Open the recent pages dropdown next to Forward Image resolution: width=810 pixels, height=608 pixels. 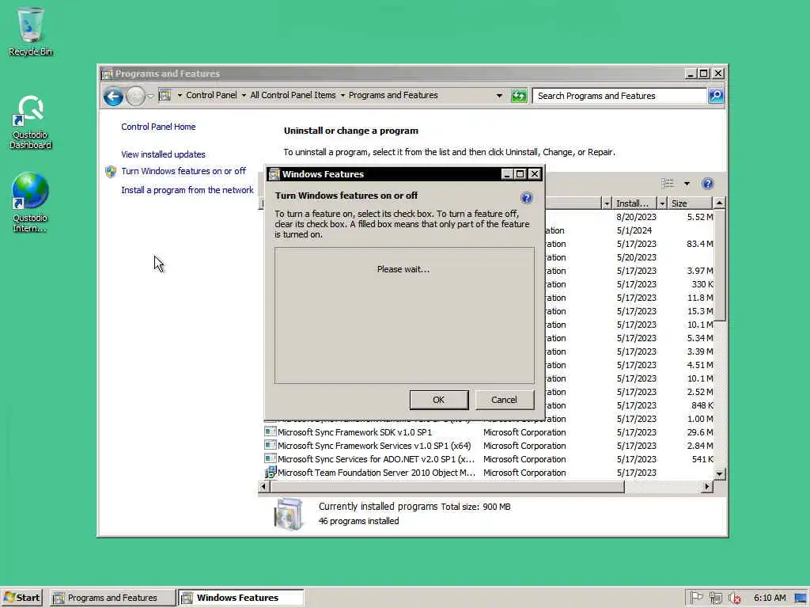(150, 96)
